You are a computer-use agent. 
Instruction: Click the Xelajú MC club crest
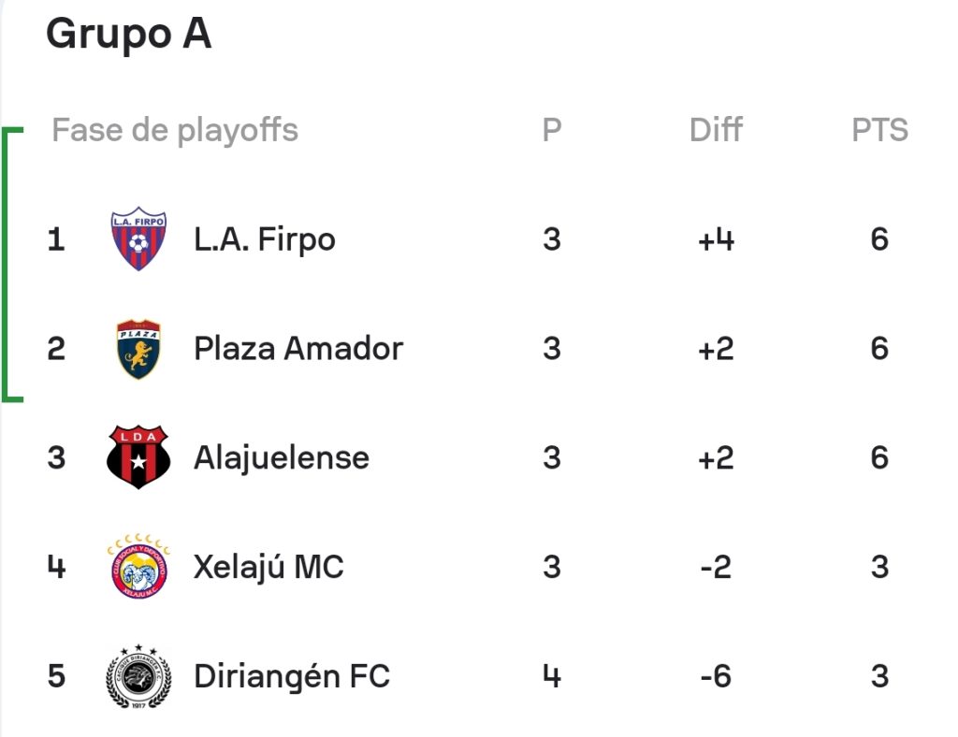pos(138,566)
